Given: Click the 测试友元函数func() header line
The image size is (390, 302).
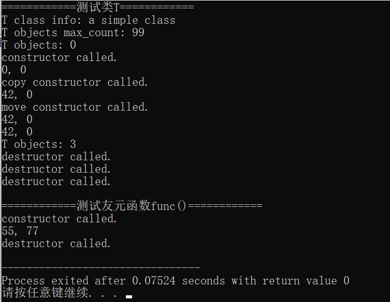Looking at the screenshot, I should click(x=132, y=206).
